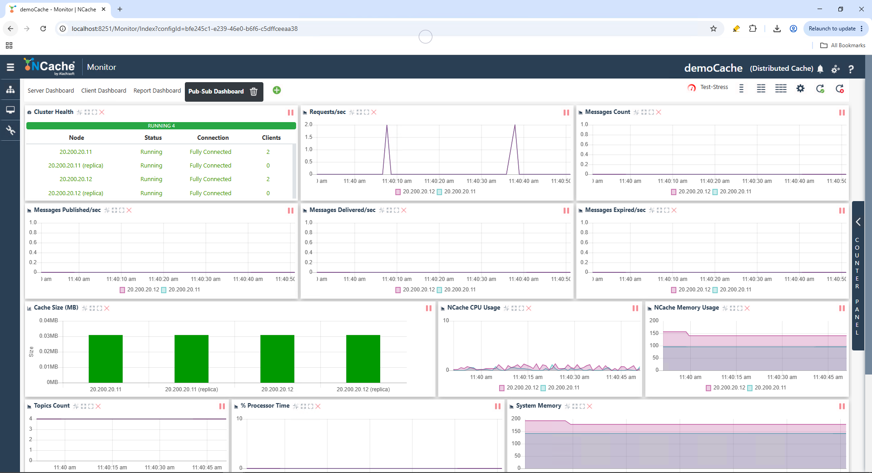This screenshot has height=473, width=872.
Task: Select the Pub-Sub Dashboard tab
Action: coord(216,91)
